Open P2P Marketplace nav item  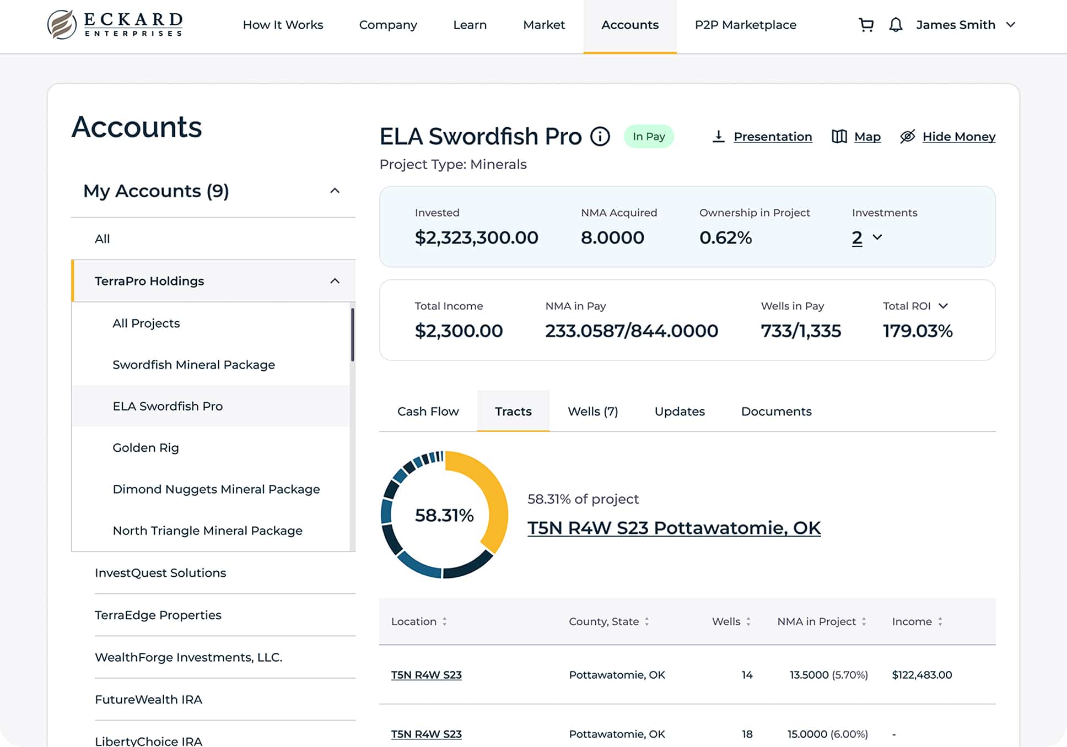pos(745,25)
